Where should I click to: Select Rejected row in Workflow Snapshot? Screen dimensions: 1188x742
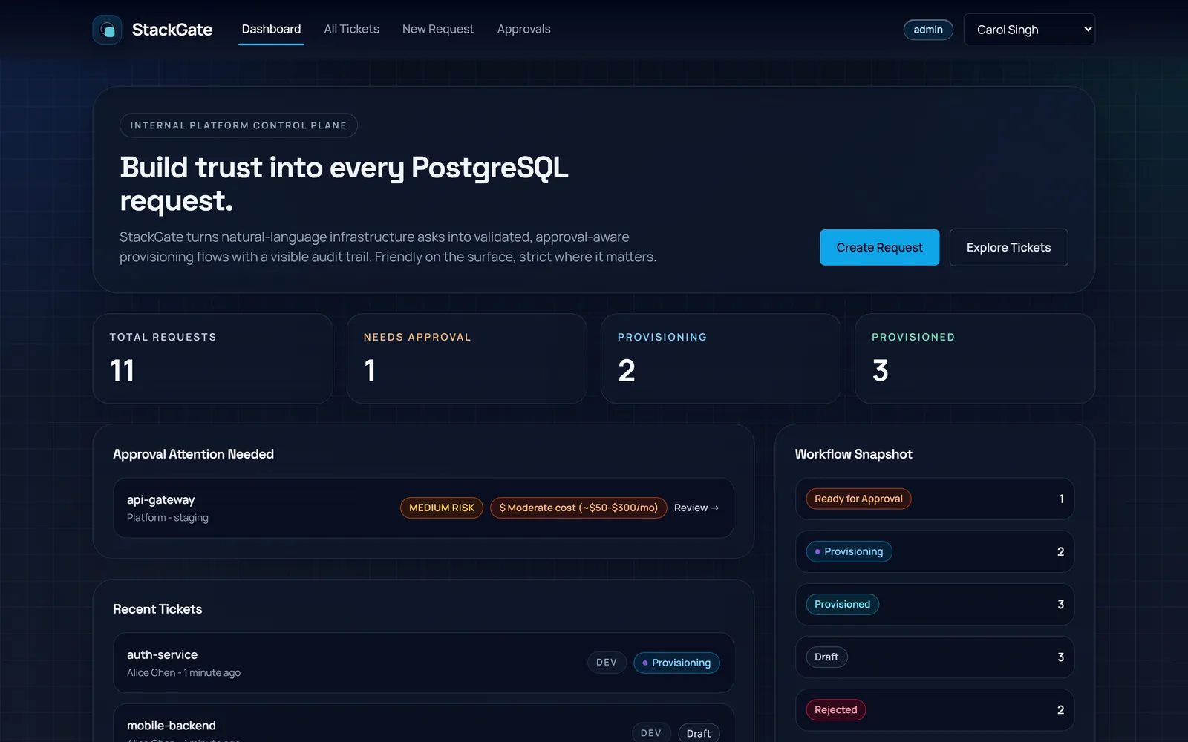click(935, 709)
